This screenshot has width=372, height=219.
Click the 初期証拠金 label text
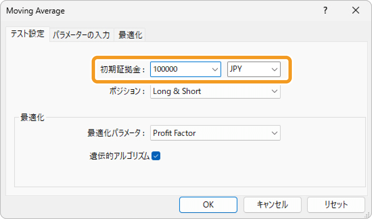coord(122,69)
